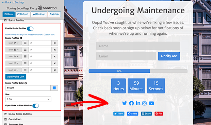211x125 pixels.
Task: Open the Instagram icon selector dropdown
Action: pos(14,63)
